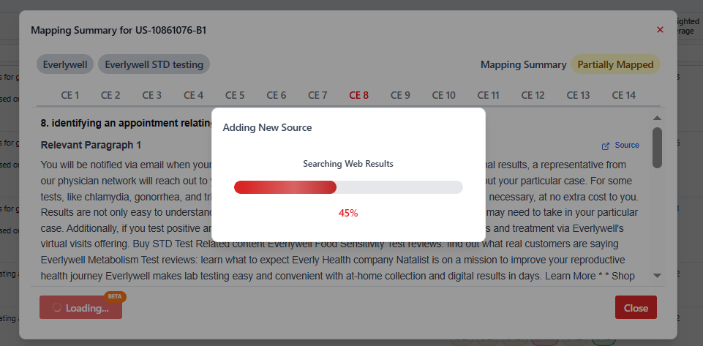703x346 pixels.
Task: Switch to the CE 5 tab
Action: [x=235, y=95]
